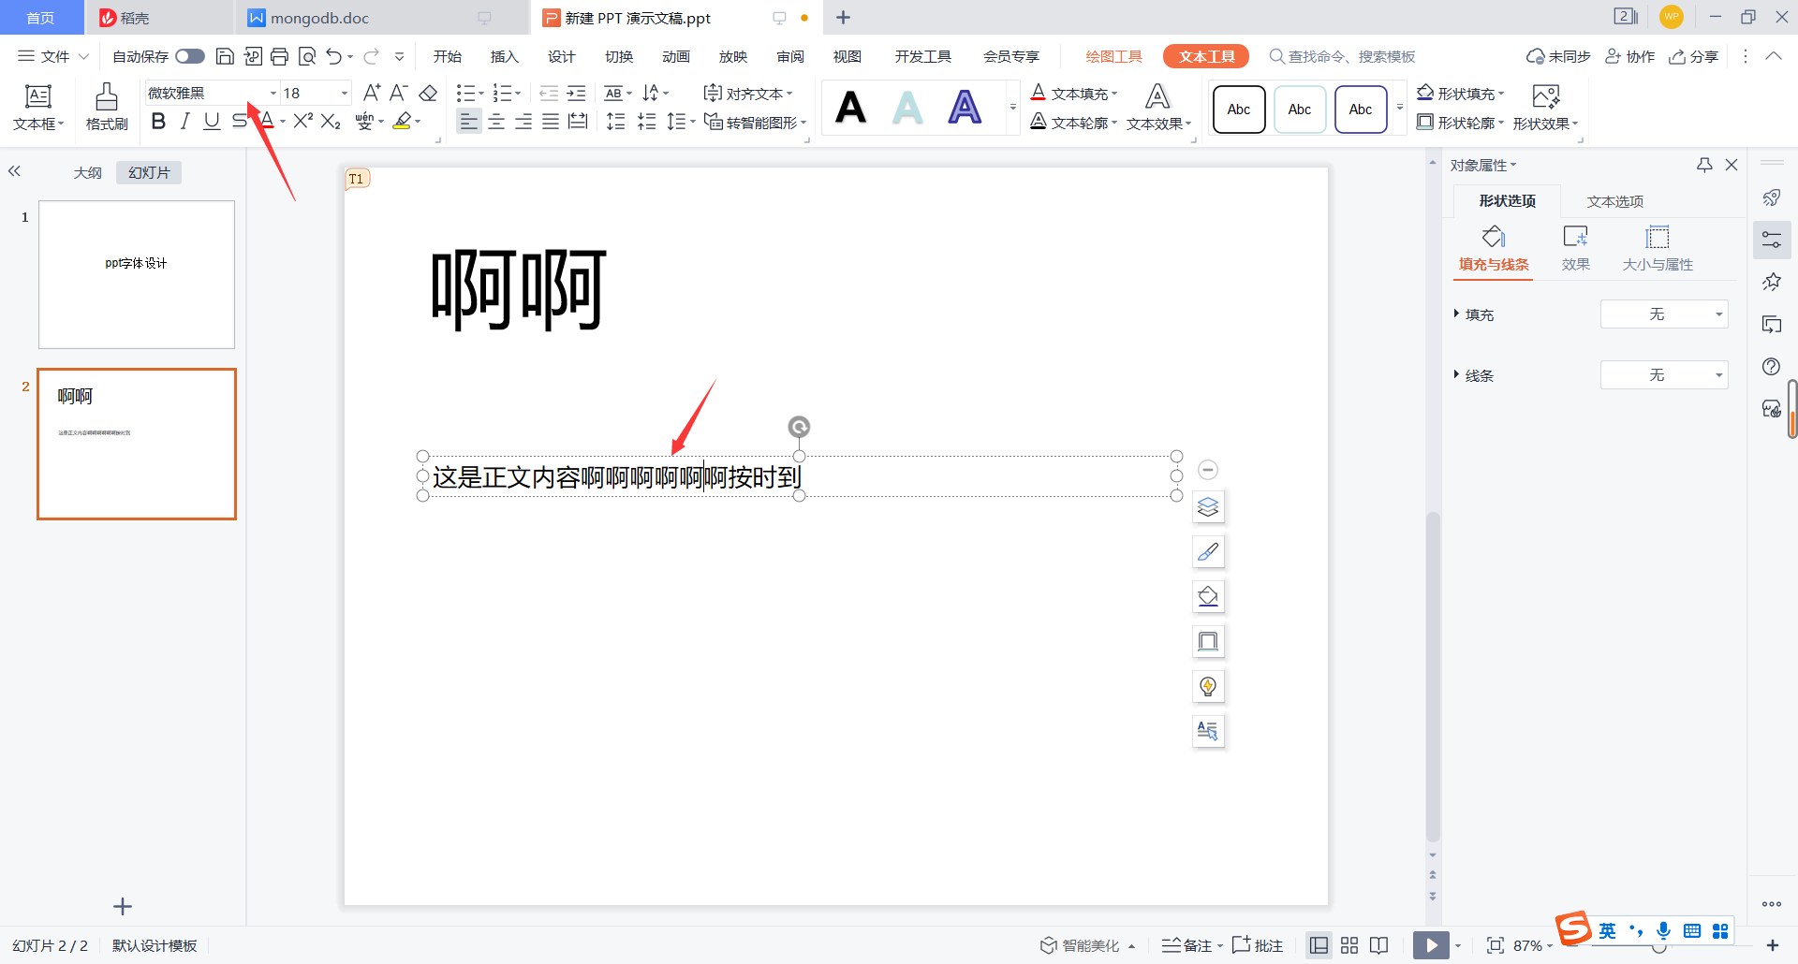Click 协作 collaborate button
Screen dimensions: 1798x964
click(1630, 56)
